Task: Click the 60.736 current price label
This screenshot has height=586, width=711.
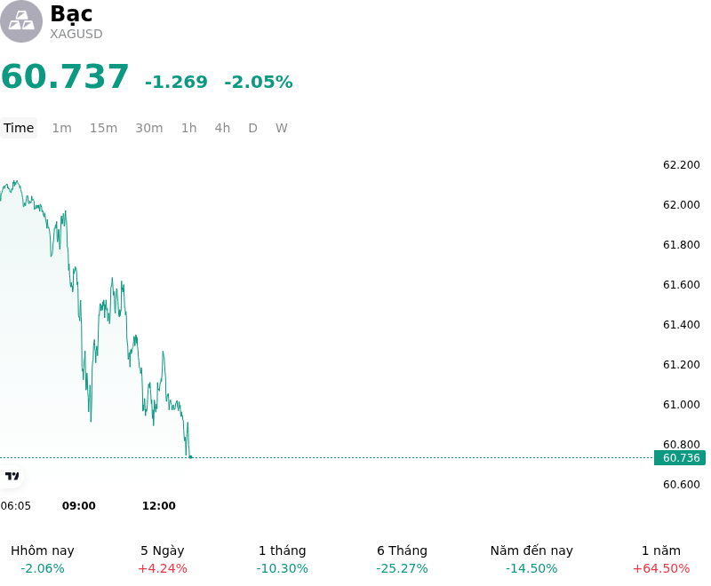Action: tap(680, 458)
